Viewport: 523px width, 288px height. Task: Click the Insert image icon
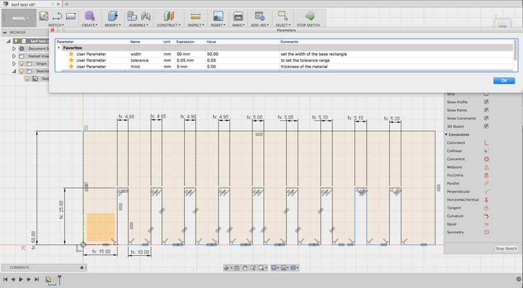218,16
